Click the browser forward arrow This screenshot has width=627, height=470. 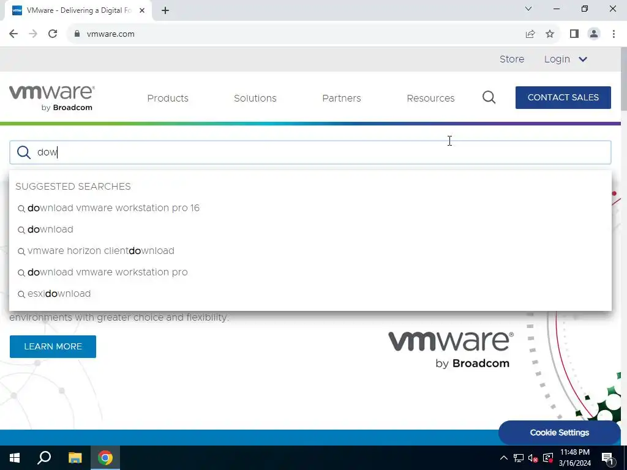(33, 34)
